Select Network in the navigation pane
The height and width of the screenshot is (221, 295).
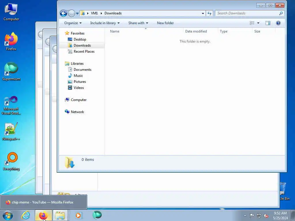tap(77, 112)
